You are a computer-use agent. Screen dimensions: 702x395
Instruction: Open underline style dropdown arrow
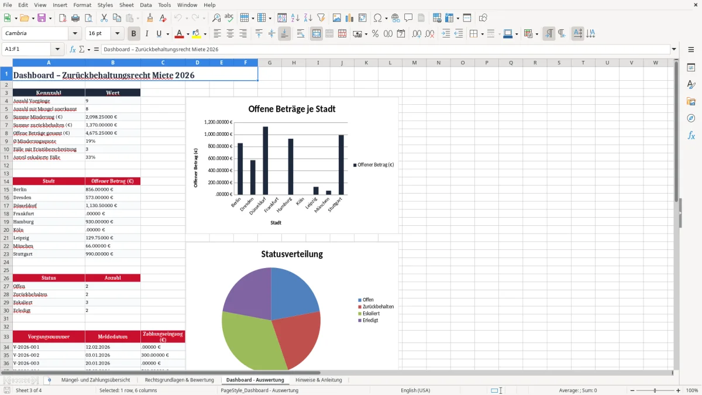pos(167,34)
